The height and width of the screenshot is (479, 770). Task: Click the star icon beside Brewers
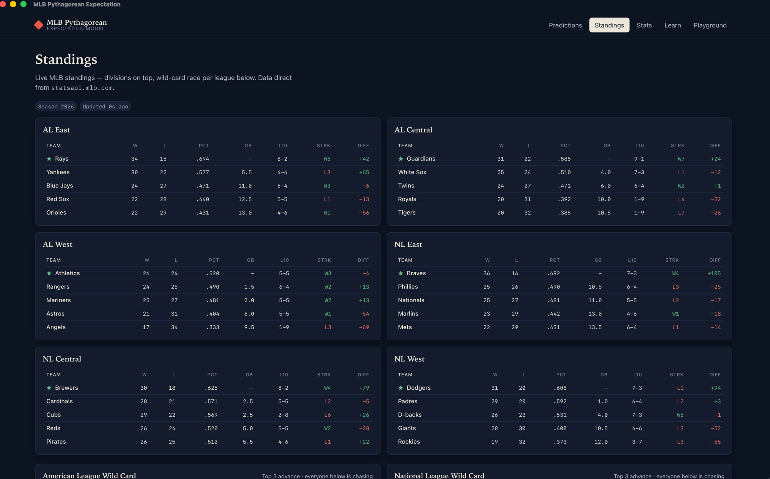click(49, 388)
